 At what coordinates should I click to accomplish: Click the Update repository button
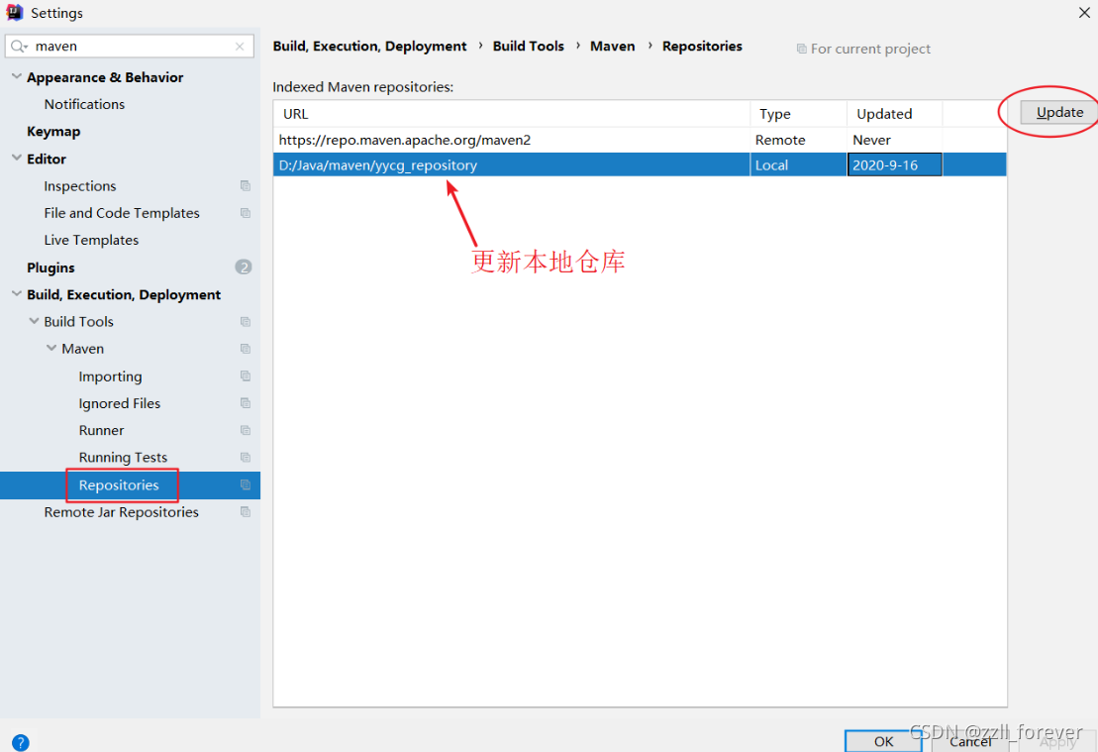coord(1058,112)
